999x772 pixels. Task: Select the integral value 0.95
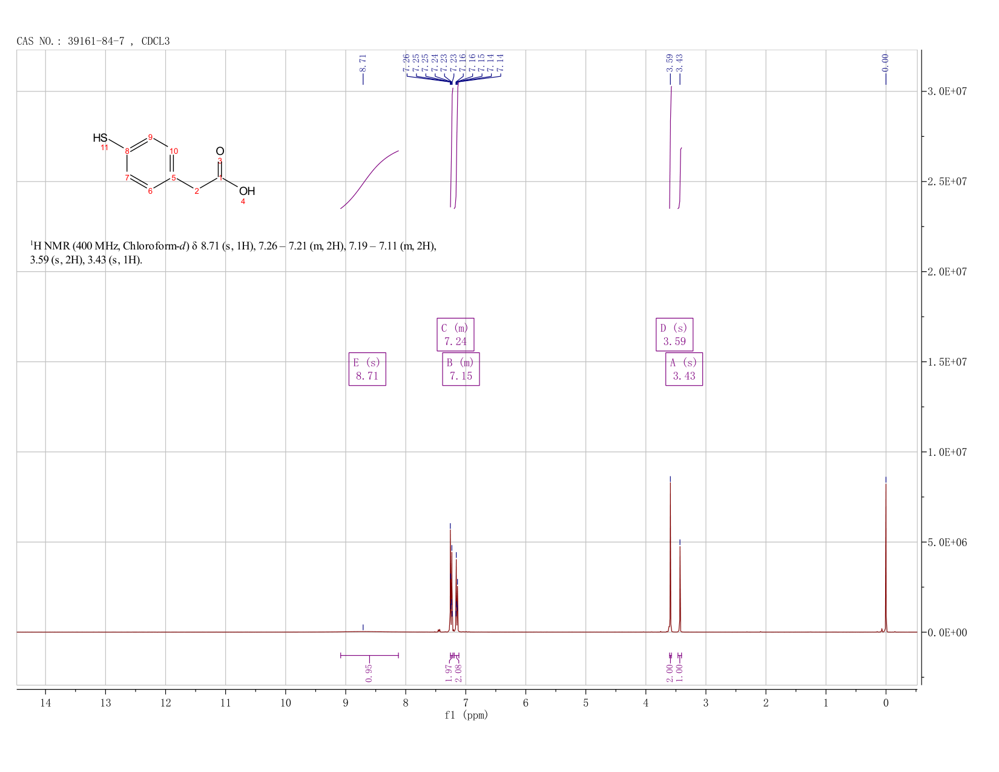coord(369,672)
